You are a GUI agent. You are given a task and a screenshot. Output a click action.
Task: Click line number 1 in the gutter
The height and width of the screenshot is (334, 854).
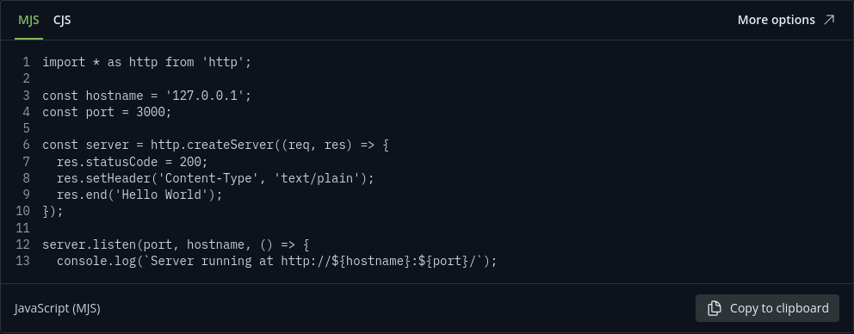point(26,62)
